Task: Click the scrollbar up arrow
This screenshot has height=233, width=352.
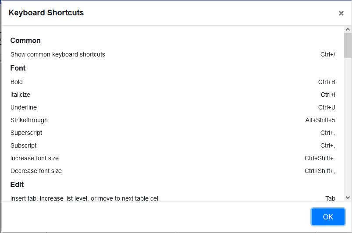Action: pos(348,30)
